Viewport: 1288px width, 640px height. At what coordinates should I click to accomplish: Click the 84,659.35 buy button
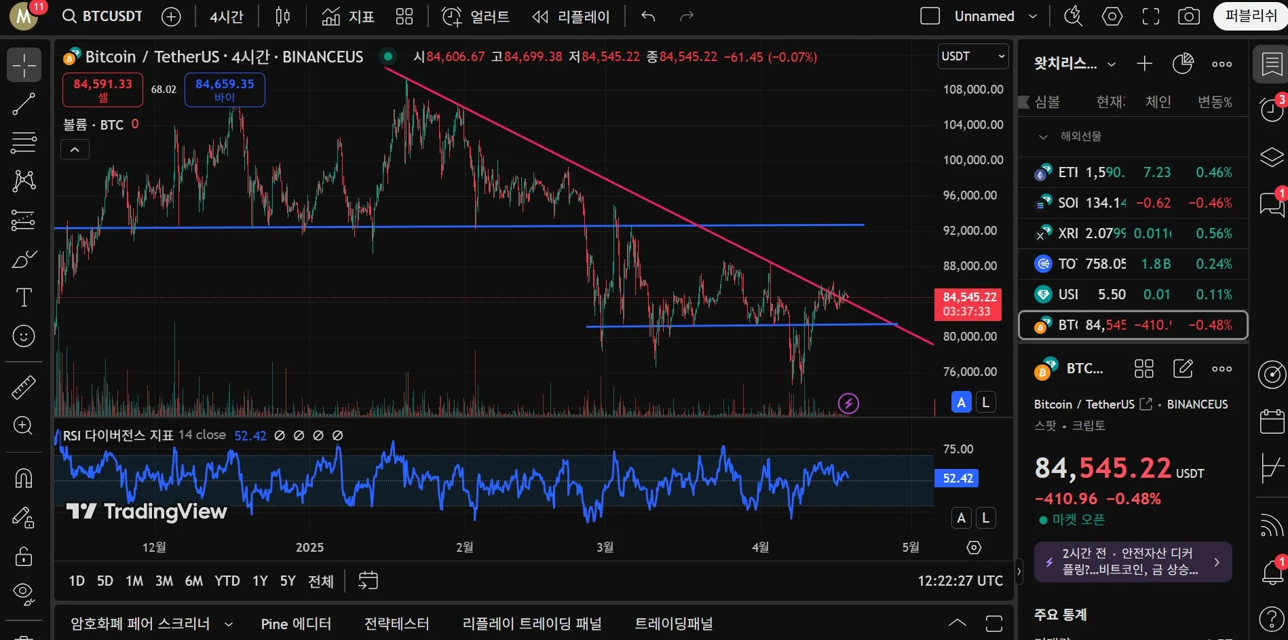point(225,90)
